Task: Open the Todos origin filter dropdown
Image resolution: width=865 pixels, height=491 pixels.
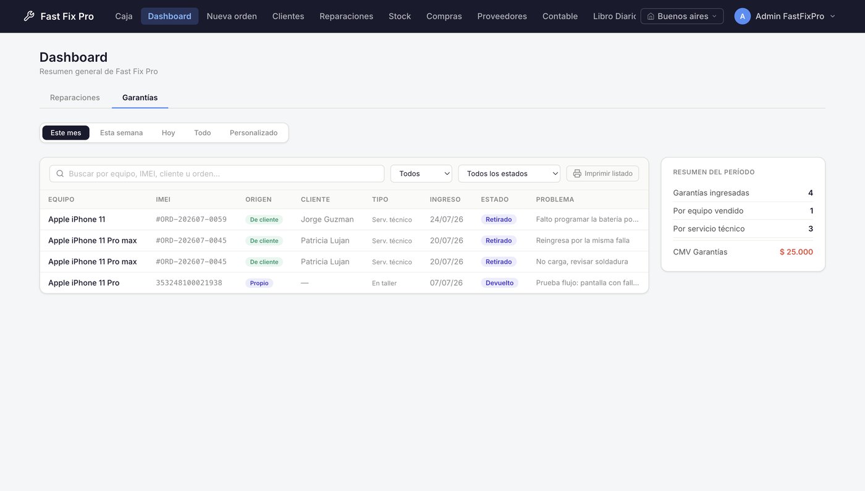Action: click(x=421, y=174)
